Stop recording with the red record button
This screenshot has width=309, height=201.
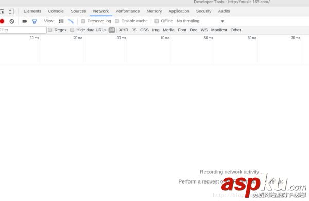click(2, 21)
